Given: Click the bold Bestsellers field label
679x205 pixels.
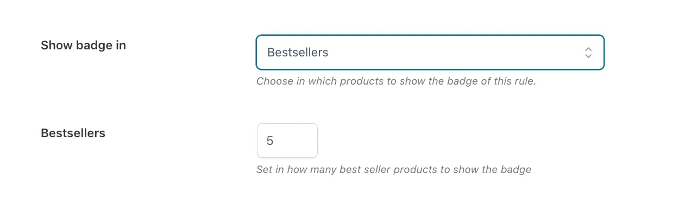Looking at the screenshot, I should [73, 133].
